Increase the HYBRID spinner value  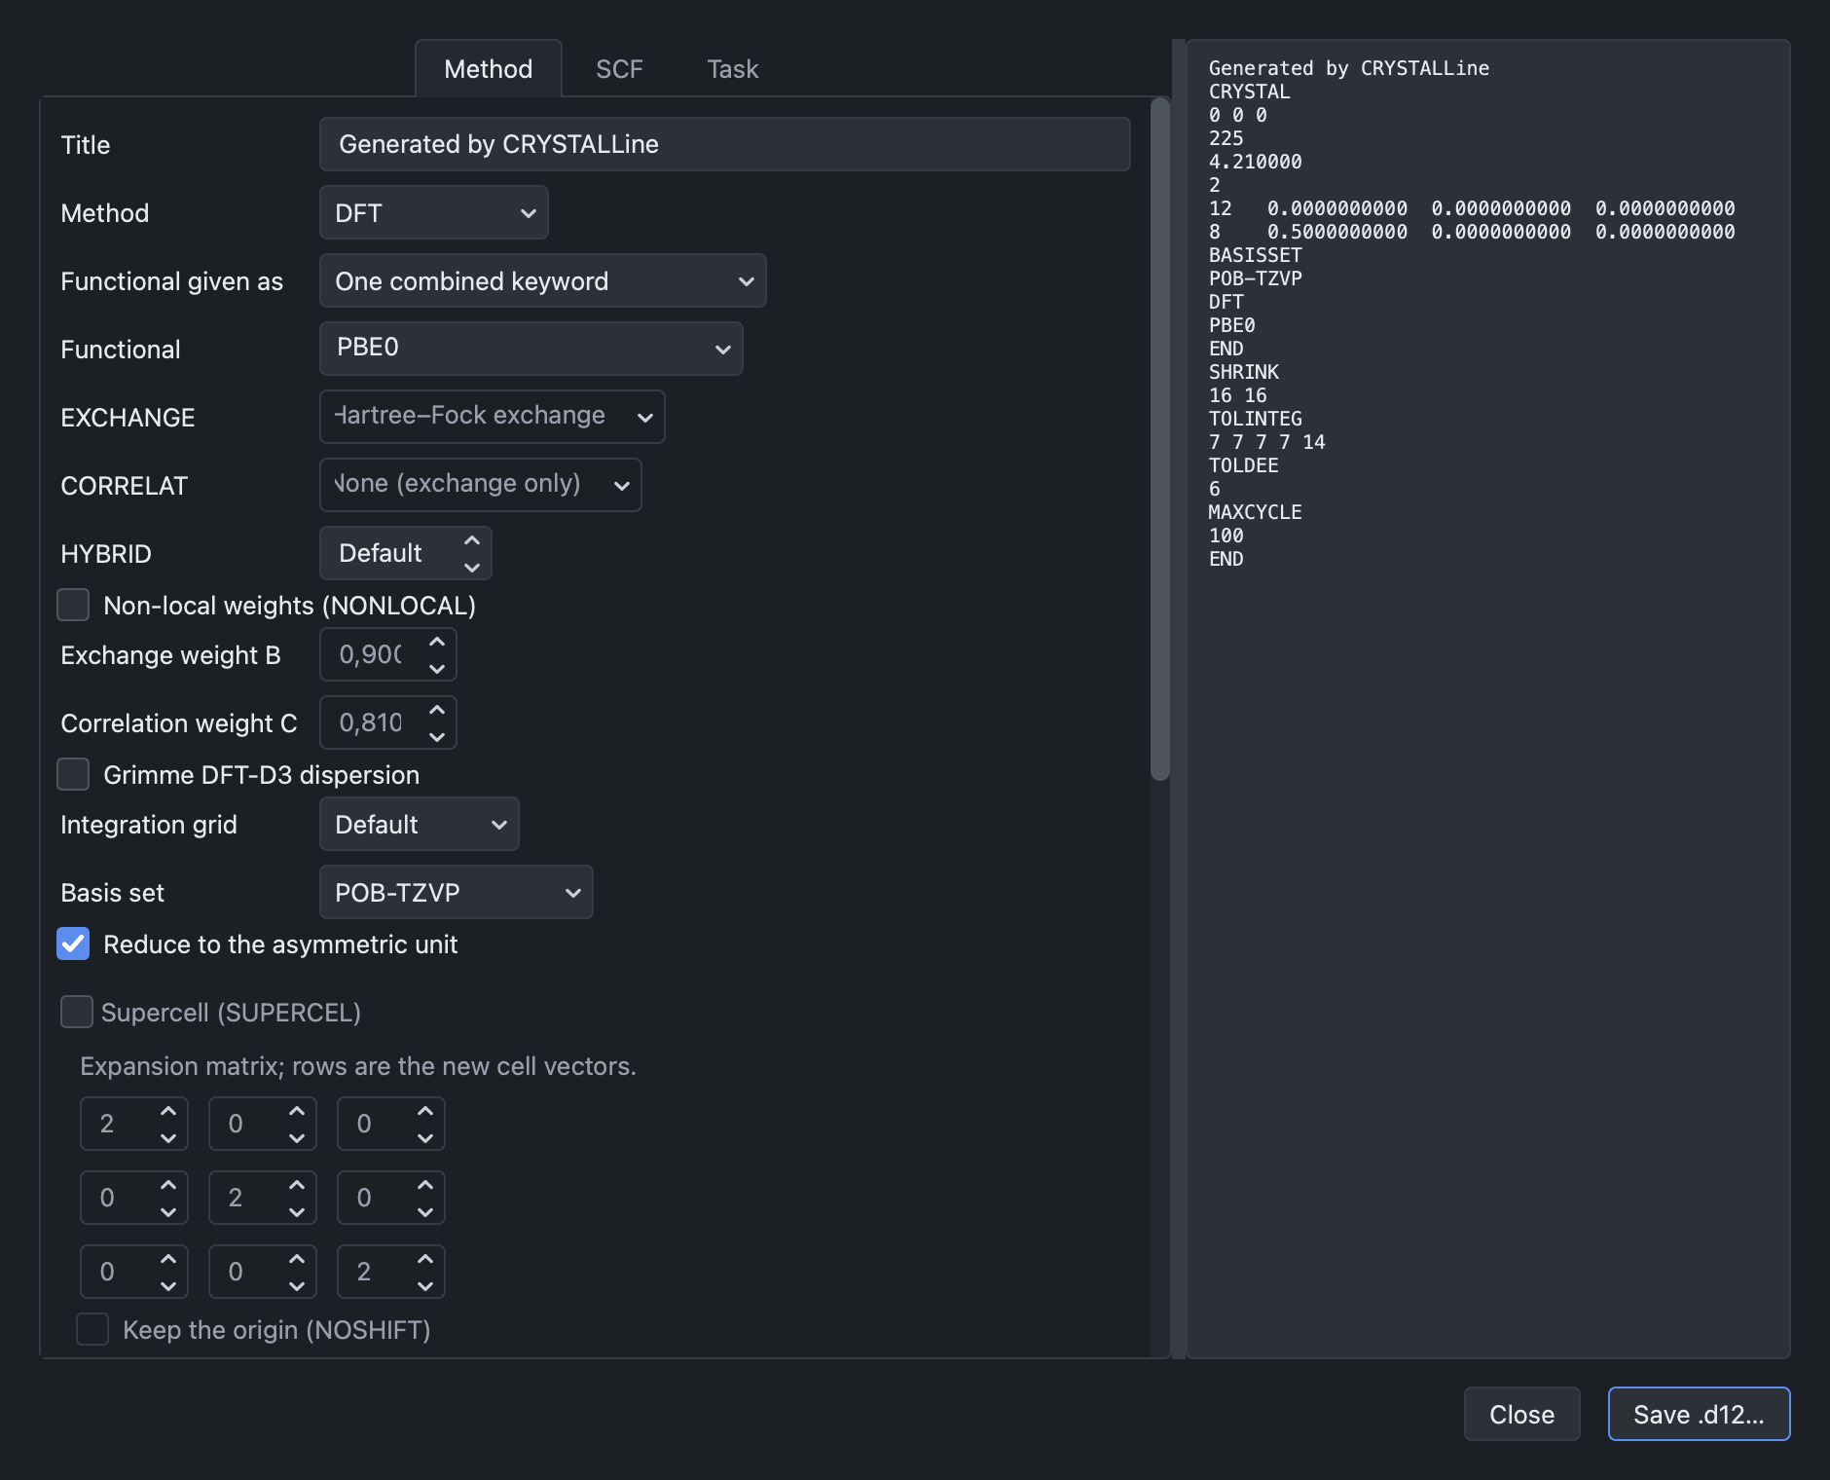click(x=472, y=540)
